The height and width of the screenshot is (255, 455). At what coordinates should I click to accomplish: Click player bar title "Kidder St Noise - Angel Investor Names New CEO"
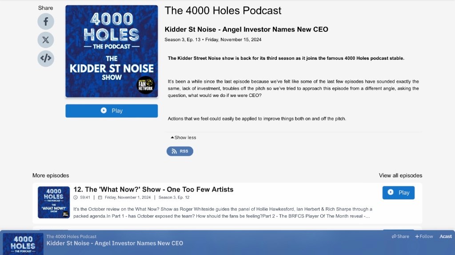point(115,243)
